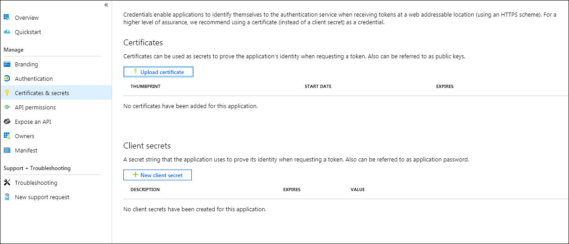The width and height of the screenshot is (569, 244).
Task: Open the API permissions menu item
Action: coord(35,107)
